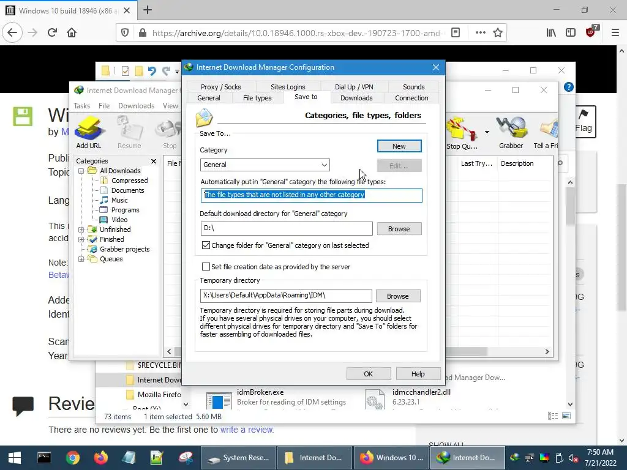Image resolution: width=627 pixels, height=470 pixels.
Task: Click Windows Start button
Action: tap(15, 458)
